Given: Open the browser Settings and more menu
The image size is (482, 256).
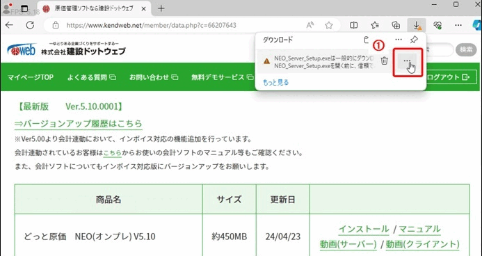Looking at the screenshot, I should click(x=458, y=25).
